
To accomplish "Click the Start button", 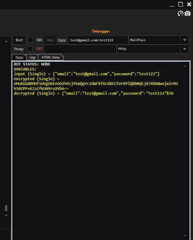I will pos(19,40).
